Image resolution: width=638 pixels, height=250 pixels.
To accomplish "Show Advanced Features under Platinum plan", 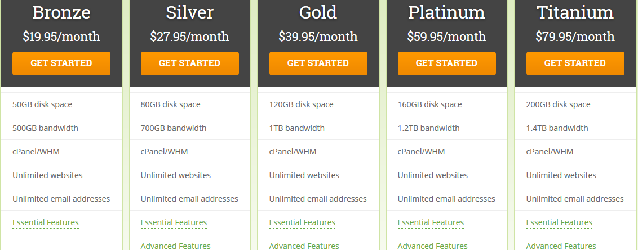I will click(433, 246).
